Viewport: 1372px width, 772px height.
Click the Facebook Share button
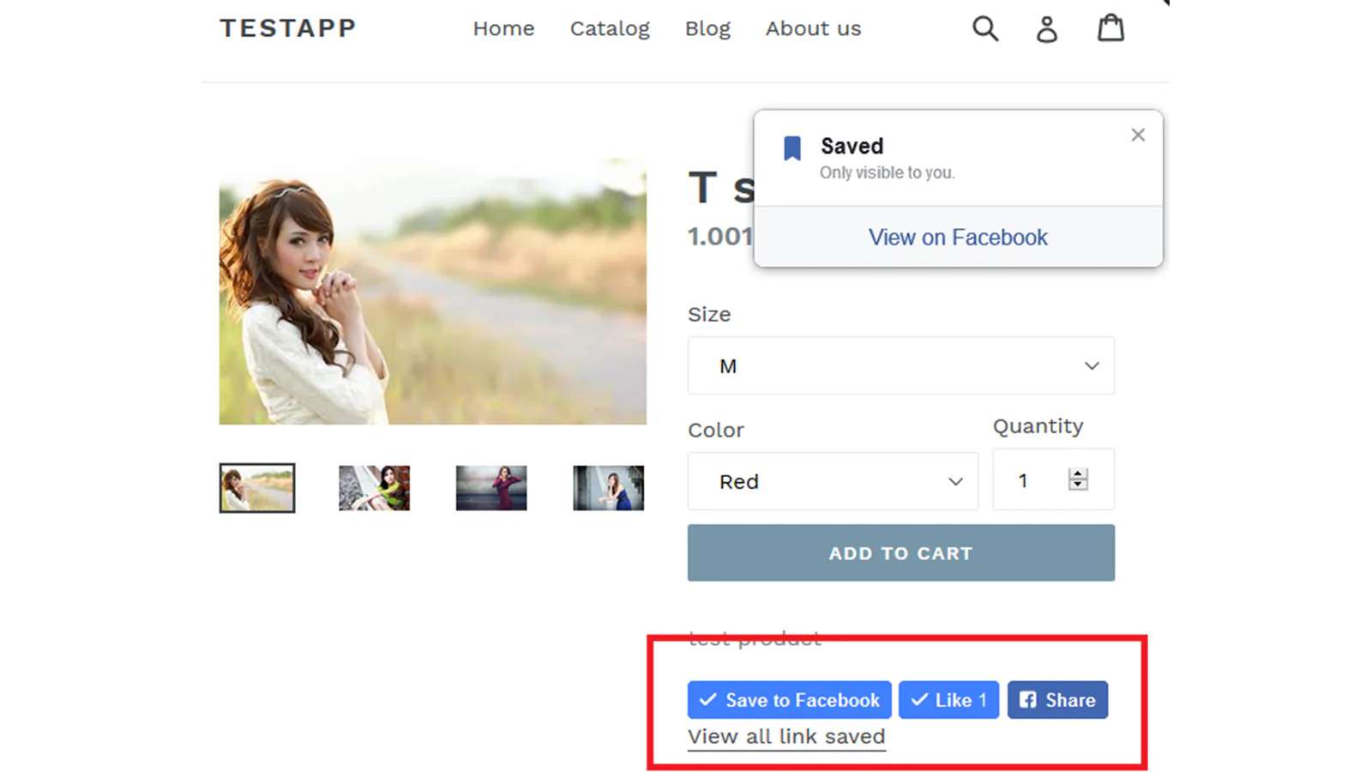1057,700
